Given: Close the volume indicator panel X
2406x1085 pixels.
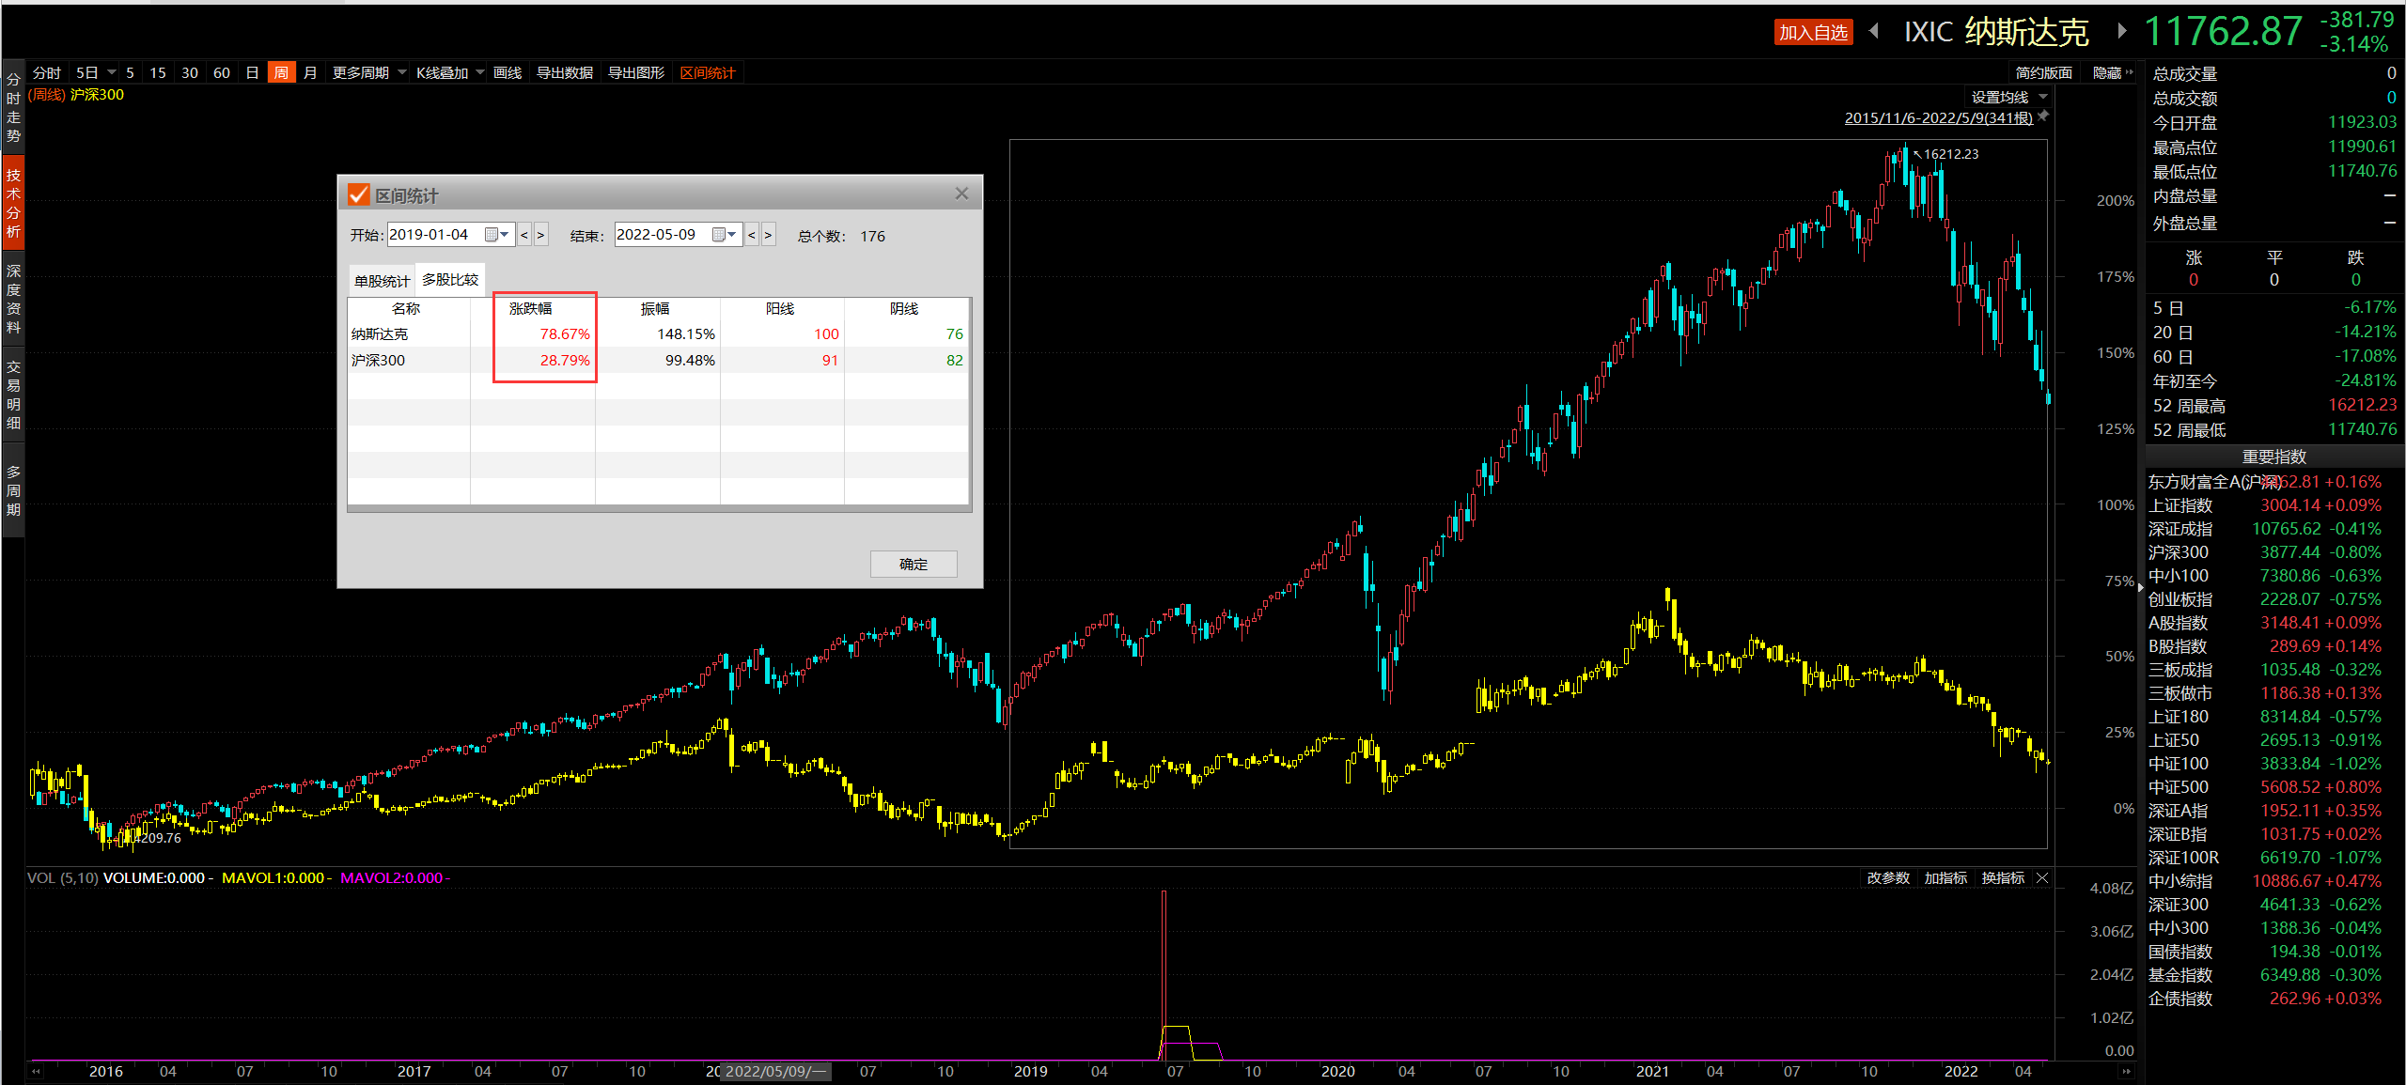Looking at the screenshot, I should pyautogui.click(x=2042, y=877).
